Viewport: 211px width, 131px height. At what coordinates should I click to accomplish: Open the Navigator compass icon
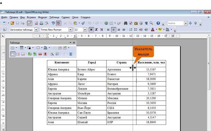[131, 23]
